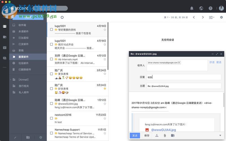Star the Ab Intervals.mp4 email
The height and width of the screenshot is (141, 226).
[x=105, y=59]
